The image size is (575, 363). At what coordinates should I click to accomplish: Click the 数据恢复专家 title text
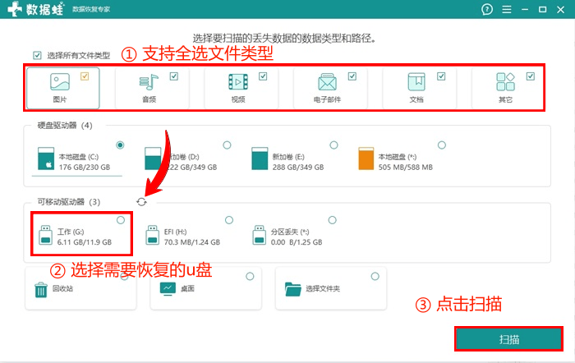pyautogui.click(x=91, y=9)
